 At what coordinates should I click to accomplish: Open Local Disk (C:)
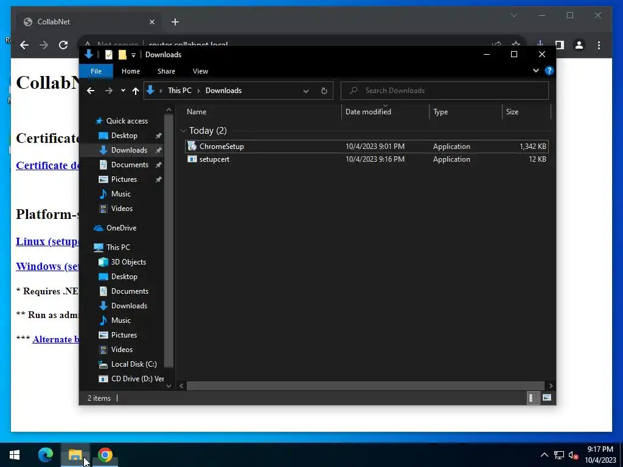click(133, 364)
